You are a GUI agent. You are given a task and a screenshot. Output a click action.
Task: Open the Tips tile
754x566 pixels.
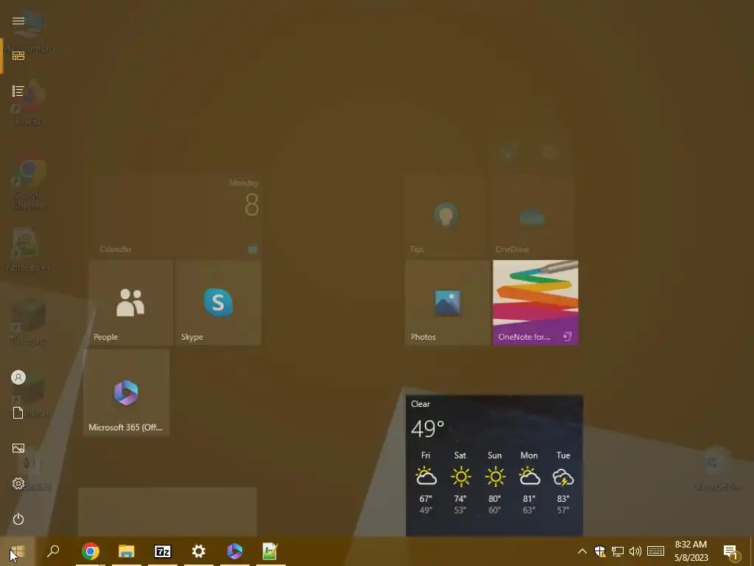tap(445, 216)
